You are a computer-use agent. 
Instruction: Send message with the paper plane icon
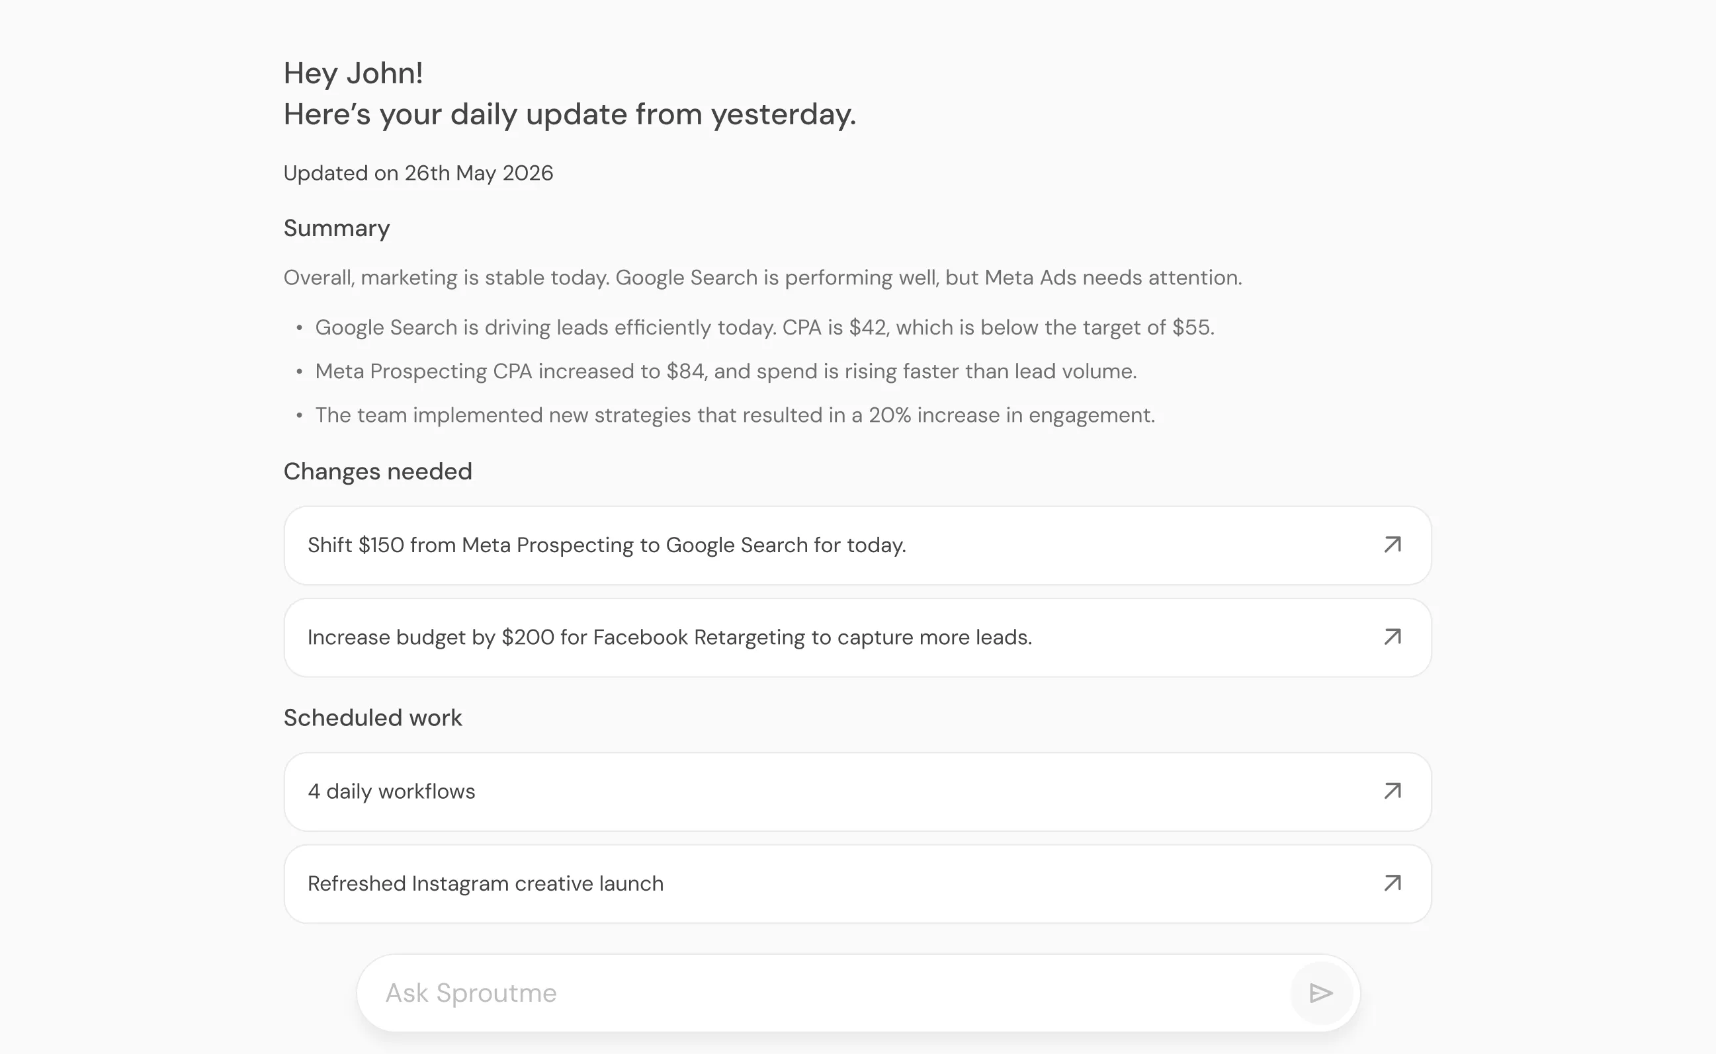[1320, 993]
